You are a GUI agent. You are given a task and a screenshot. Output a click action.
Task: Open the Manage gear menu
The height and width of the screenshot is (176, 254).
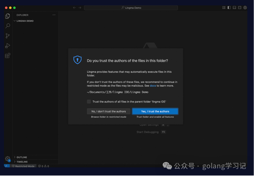point(8,159)
